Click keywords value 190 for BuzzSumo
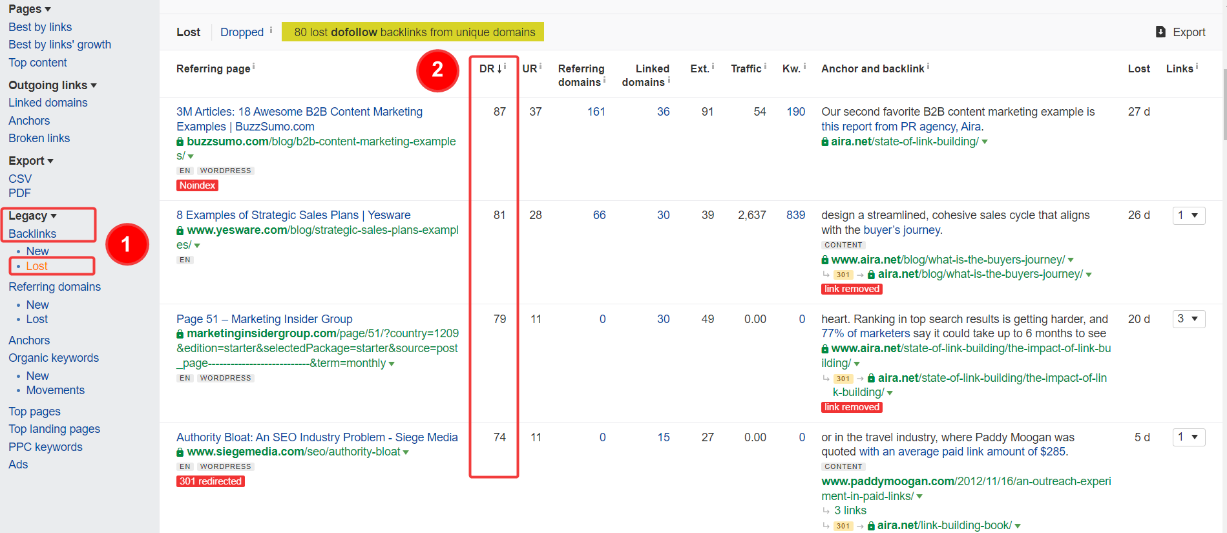The width and height of the screenshot is (1227, 533). 796,112
